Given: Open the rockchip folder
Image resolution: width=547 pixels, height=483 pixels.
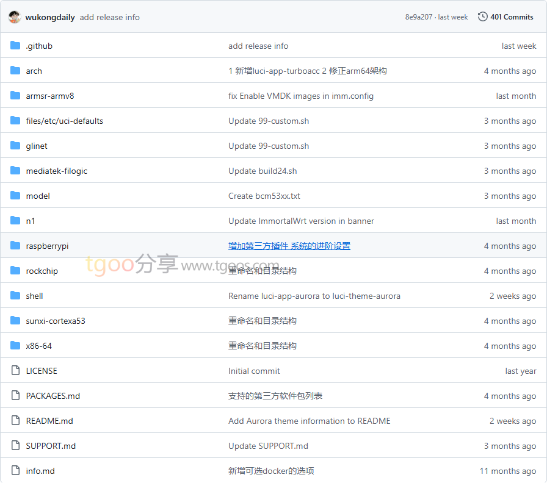Looking at the screenshot, I should click(42, 271).
